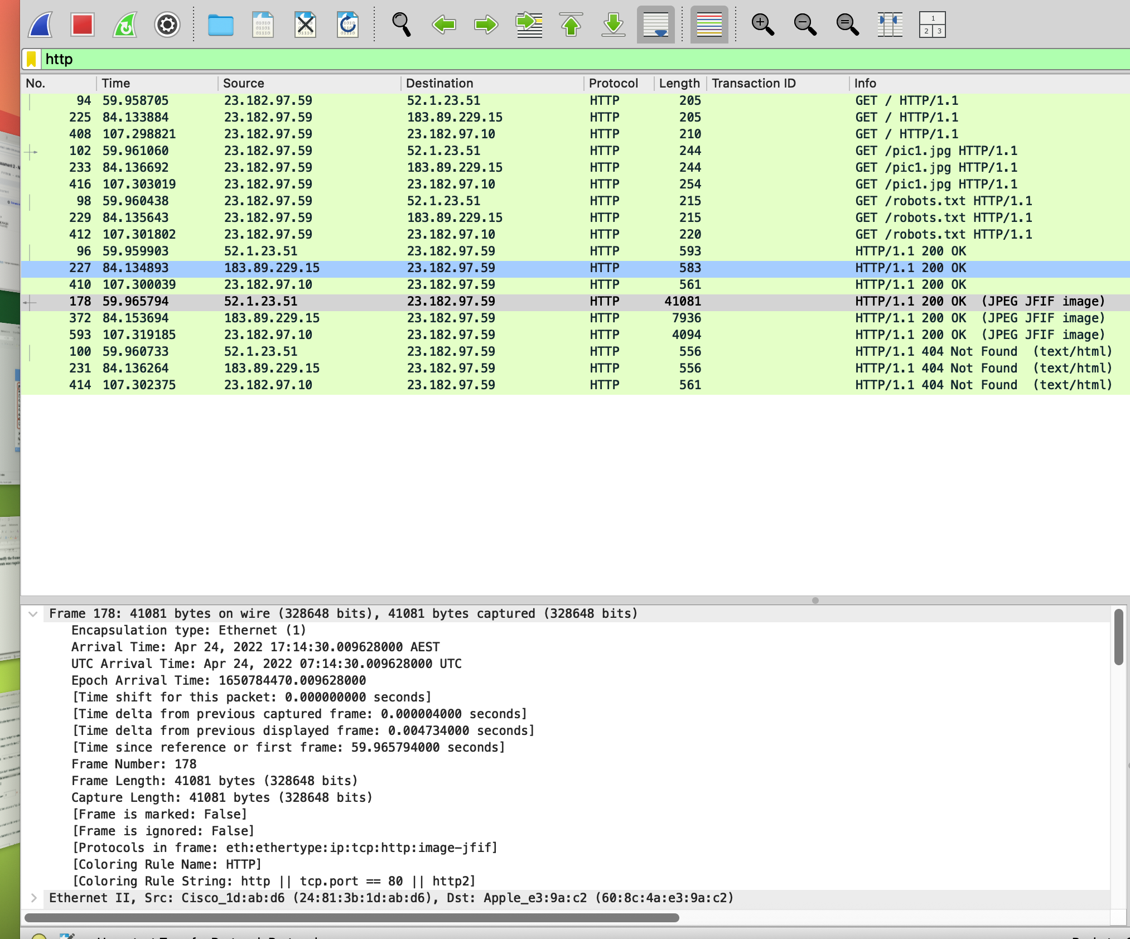1130x939 pixels.
Task: Toggle auto-scroll during live capture
Action: pyautogui.click(x=655, y=25)
